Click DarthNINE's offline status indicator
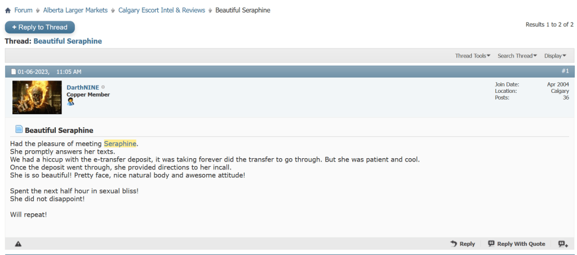The height and width of the screenshot is (255, 577). 103,87
